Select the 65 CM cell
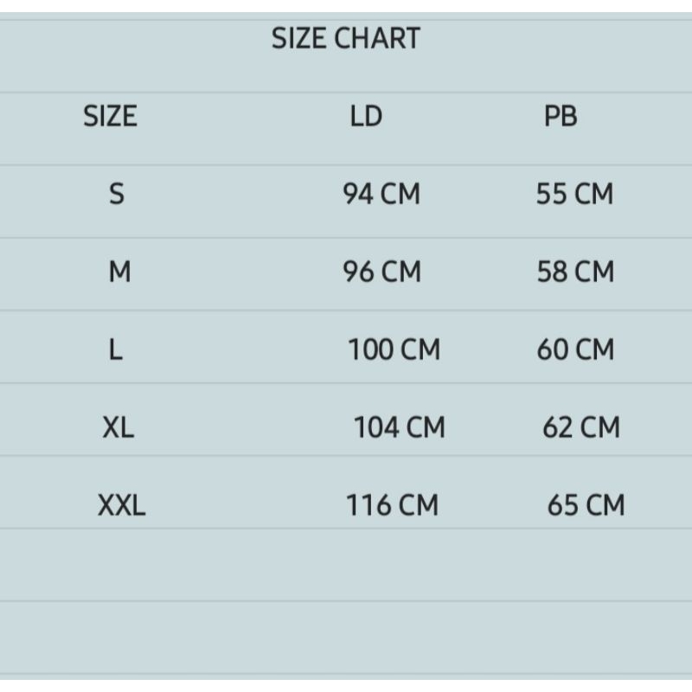692x692 pixels. click(x=586, y=505)
